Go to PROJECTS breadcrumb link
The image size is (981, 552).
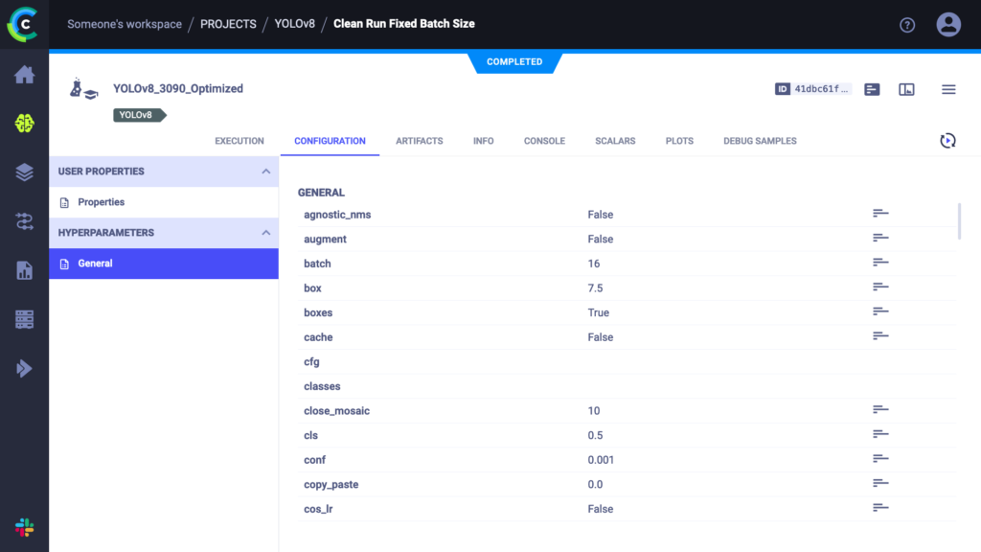click(x=228, y=24)
